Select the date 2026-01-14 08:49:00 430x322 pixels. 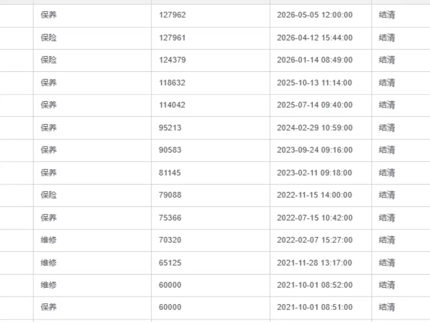click(315, 60)
